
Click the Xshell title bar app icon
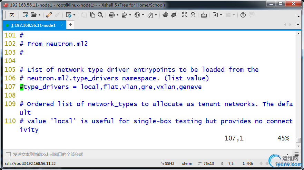6,5
